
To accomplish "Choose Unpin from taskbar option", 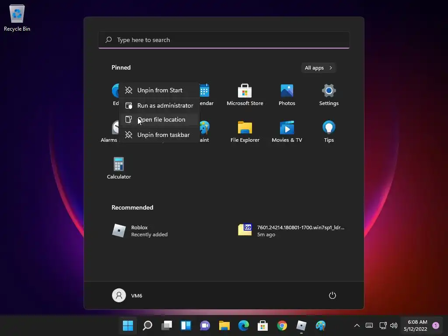I will [159, 135].
